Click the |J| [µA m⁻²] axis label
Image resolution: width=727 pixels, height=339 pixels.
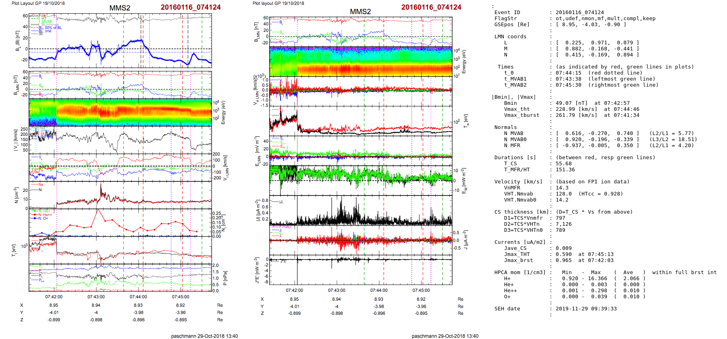256,210
